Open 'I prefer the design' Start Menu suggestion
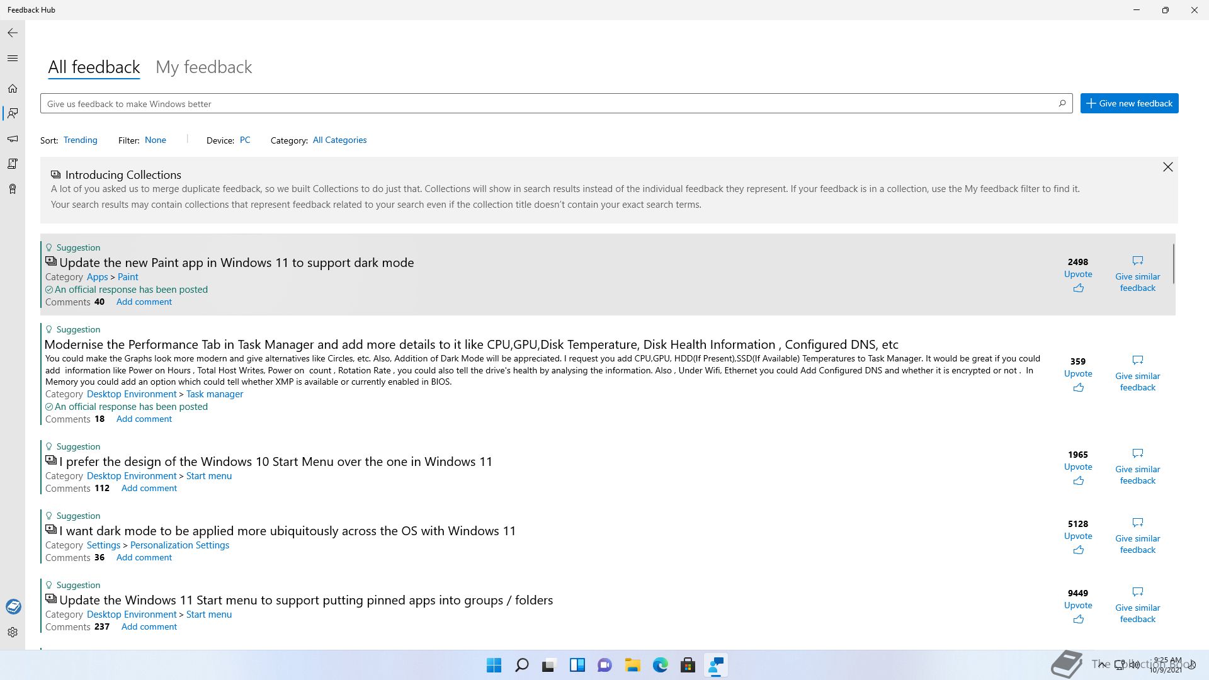The width and height of the screenshot is (1209, 680). (276, 462)
